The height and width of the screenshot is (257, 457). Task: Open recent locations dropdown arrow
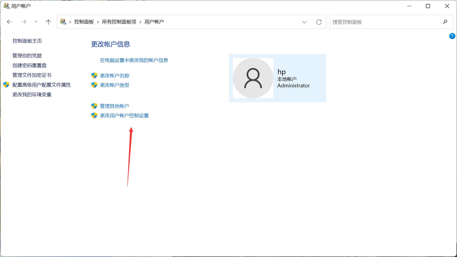(x=36, y=22)
